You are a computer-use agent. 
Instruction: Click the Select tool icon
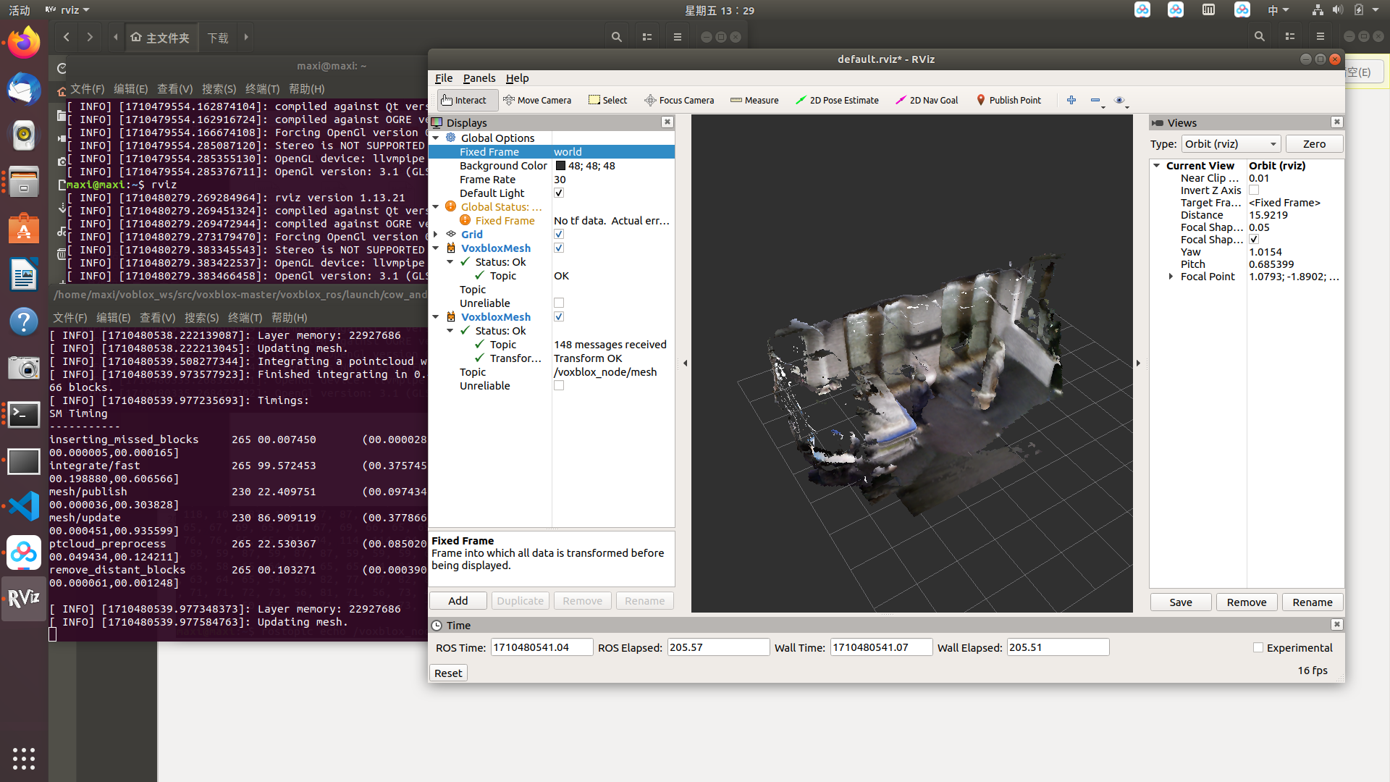[594, 99]
